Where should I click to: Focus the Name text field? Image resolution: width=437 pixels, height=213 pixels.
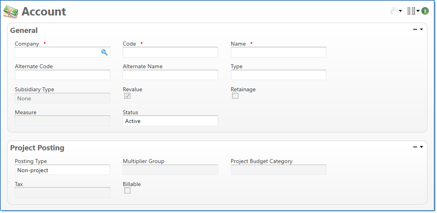278,52
